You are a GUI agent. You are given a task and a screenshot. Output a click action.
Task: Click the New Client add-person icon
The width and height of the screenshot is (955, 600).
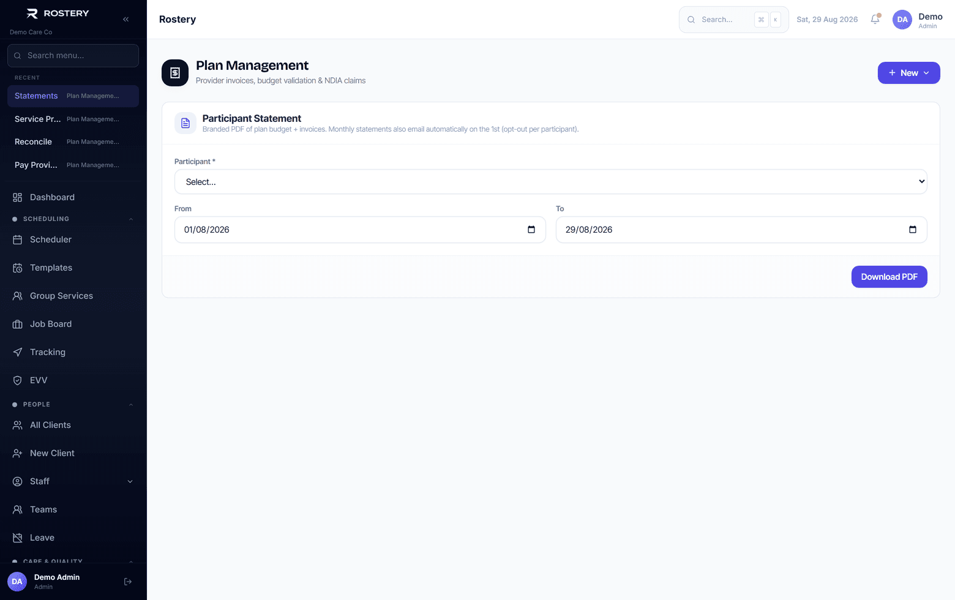pos(18,453)
